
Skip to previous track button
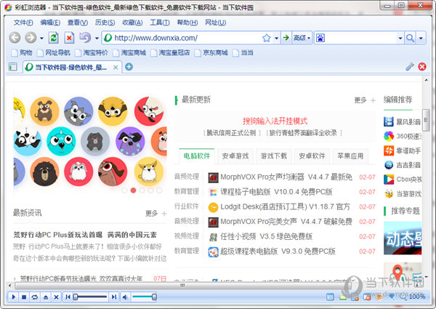point(68,297)
